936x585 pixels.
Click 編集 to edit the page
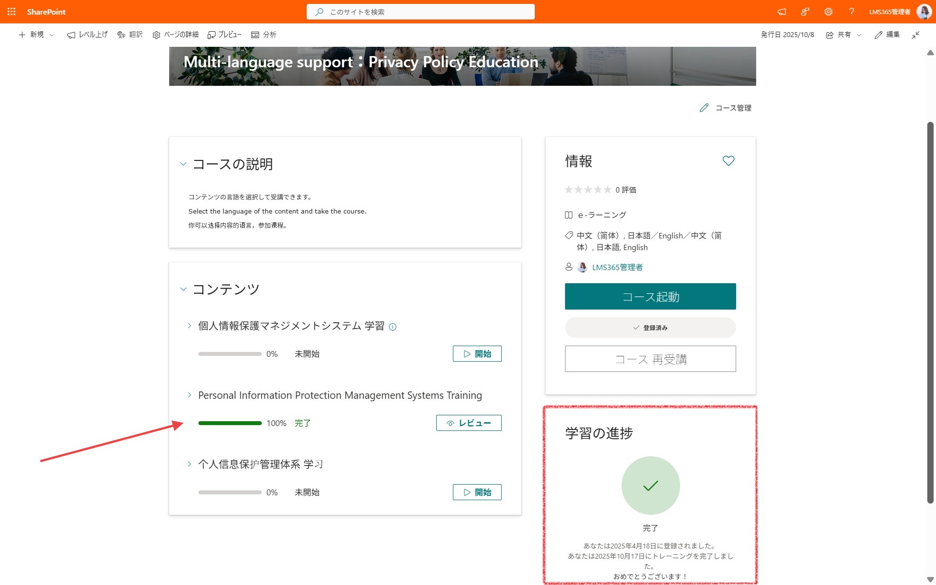[887, 35]
